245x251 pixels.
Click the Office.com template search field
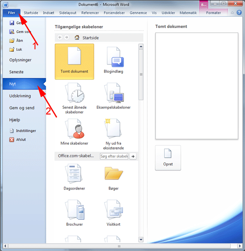pyautogui.click(x=114, y=156)
